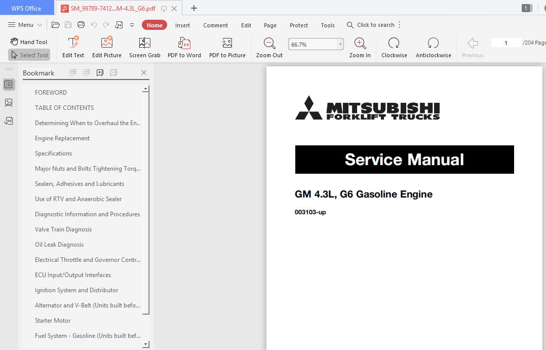Click the monitor icon on the document tab
The image size is (546, 350).
(164, 9)
